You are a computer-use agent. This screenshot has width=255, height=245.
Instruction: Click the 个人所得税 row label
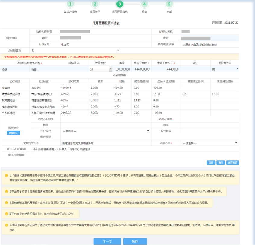click(8, 113)
